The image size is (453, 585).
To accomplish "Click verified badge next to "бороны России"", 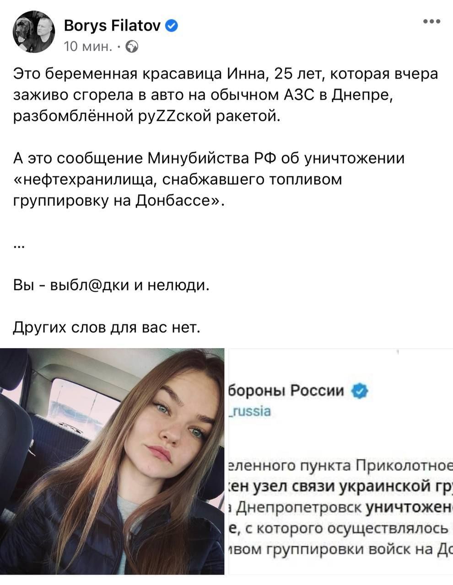I will click(360, 391).
